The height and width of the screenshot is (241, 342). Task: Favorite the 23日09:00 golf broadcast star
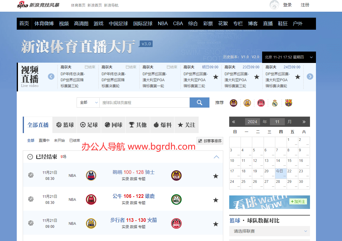pos(257,77)
